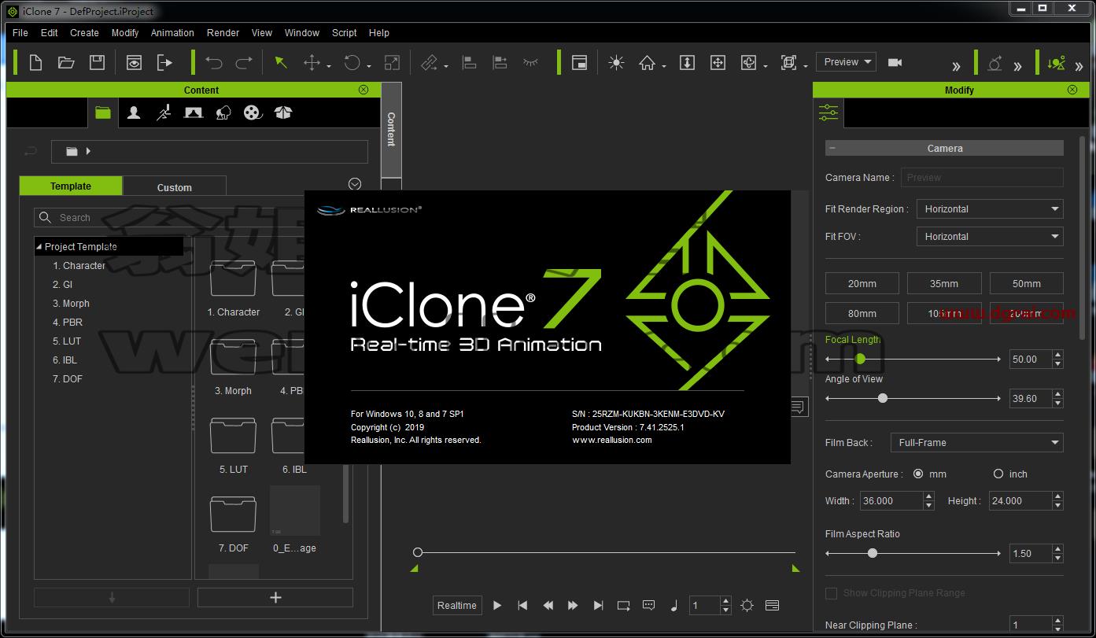1096x638 pixels.
Task: Open the Media Effects film reel category
Action: click(x=253, y=112)
